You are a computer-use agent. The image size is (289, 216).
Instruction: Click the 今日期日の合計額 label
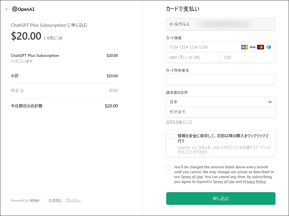point(26,106)
